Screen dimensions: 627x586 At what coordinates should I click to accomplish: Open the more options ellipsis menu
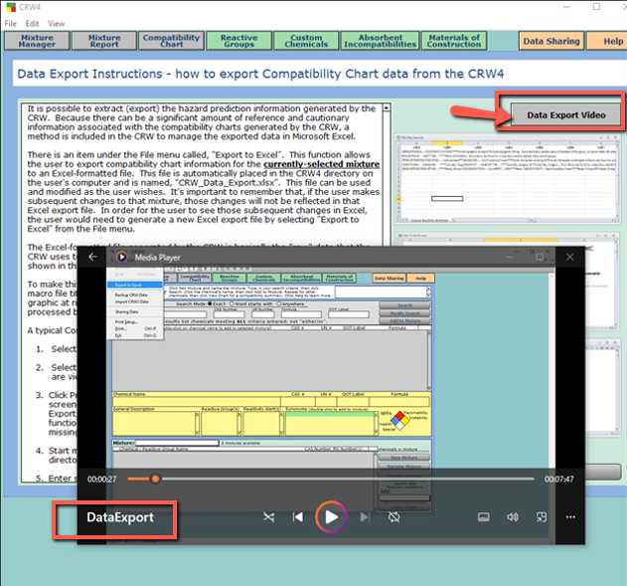click(570, 517)
